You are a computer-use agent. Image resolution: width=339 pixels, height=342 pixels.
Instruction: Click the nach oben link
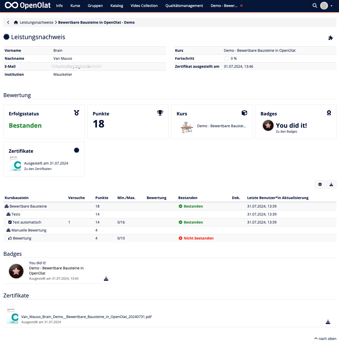325,338
